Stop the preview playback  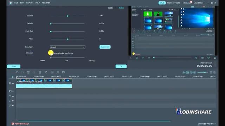(149, 58)
